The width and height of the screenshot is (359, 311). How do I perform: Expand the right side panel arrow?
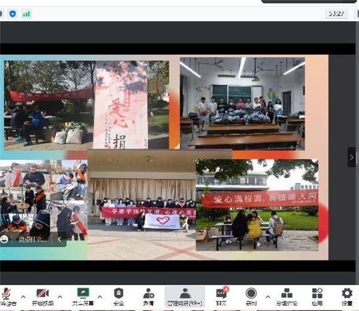coord(352,157)
